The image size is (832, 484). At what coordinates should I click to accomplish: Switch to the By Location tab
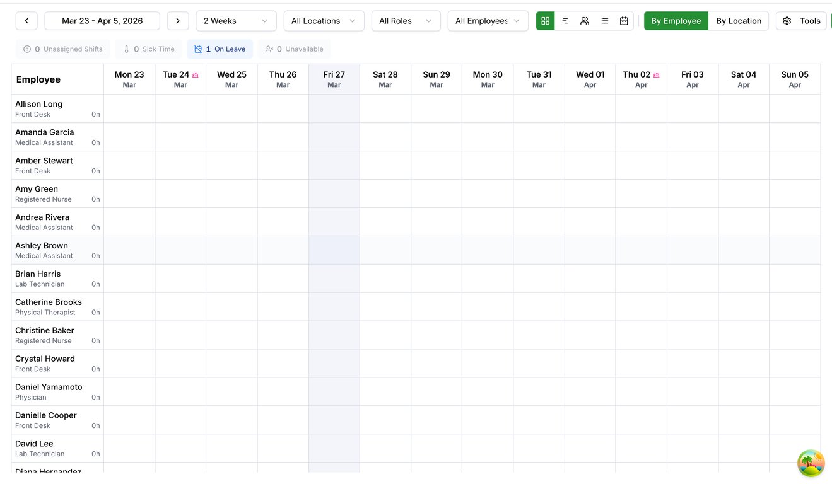tap(739, 21)
